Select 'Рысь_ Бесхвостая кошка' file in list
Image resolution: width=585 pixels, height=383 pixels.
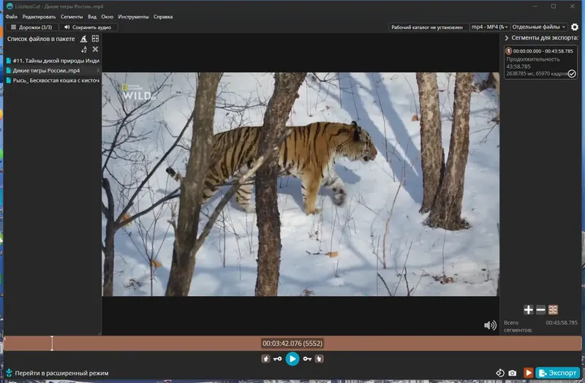click(53, 80)
